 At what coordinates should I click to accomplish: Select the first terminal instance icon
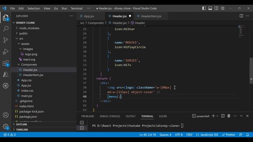(82, 123)
